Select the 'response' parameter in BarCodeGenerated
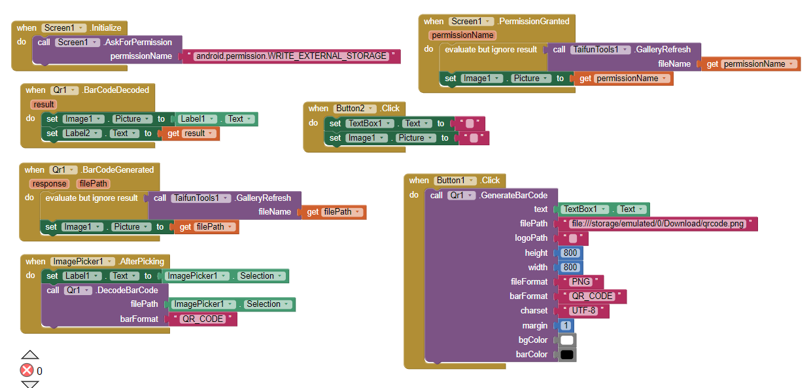The height and width of the screenshot is (388, 811). tap(49, 184)
